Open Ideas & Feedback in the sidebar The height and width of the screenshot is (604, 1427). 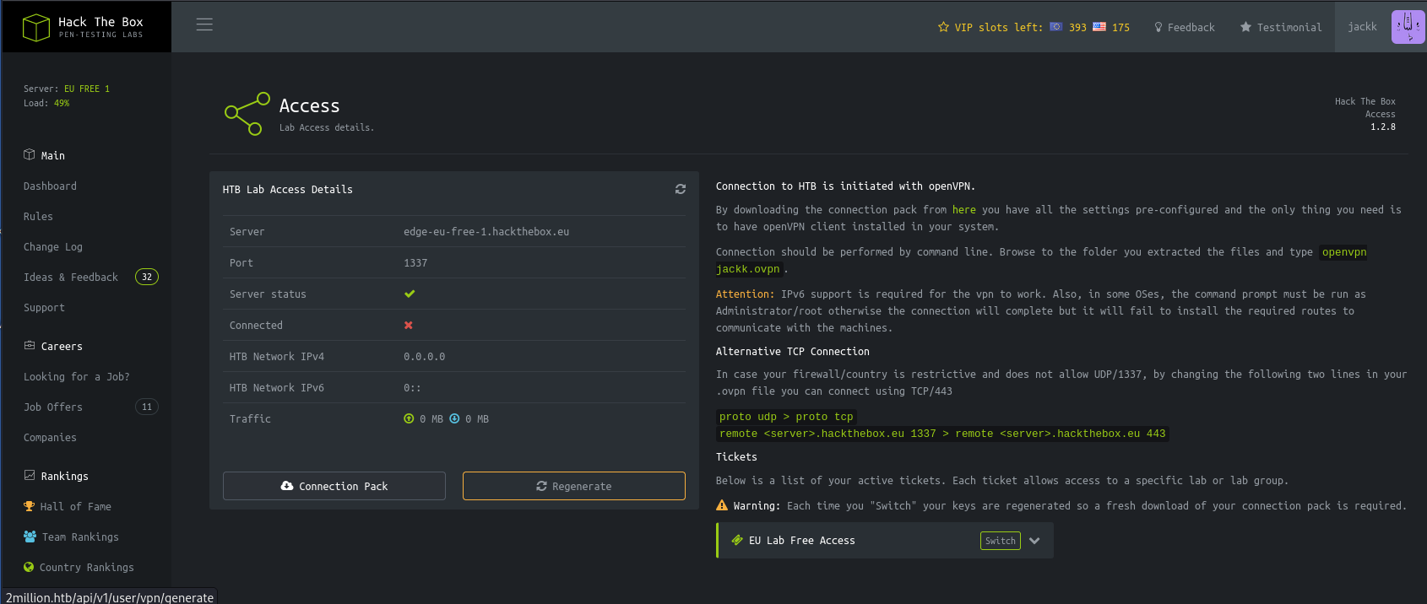point(71,277)
